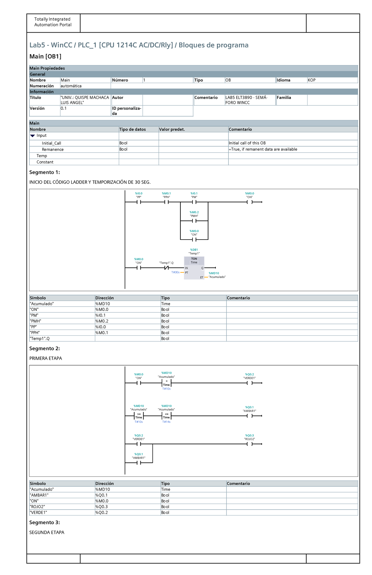Viewport: 372px width, 575px height.
Task: Click the T#10s value under >= comparator
Action: click(139, 422)
